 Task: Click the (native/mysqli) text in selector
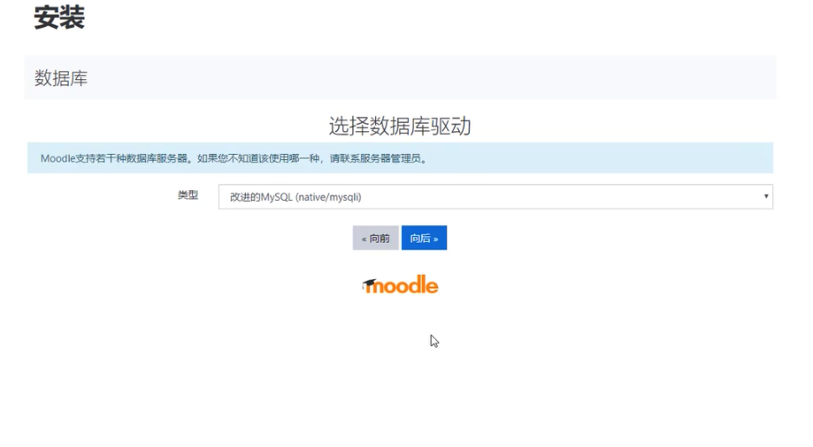328,197
